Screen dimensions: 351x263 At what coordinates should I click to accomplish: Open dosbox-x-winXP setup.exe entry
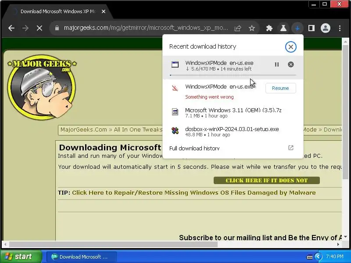pyautogui.click(x=233, y=131)
